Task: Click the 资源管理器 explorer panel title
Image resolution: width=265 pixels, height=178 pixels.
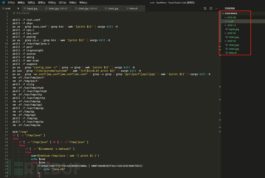Action: tap(230, 8)
